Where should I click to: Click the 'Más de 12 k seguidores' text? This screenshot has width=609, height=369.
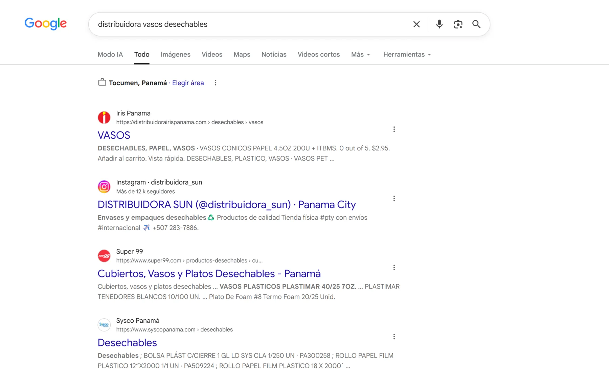pos(145,192)
